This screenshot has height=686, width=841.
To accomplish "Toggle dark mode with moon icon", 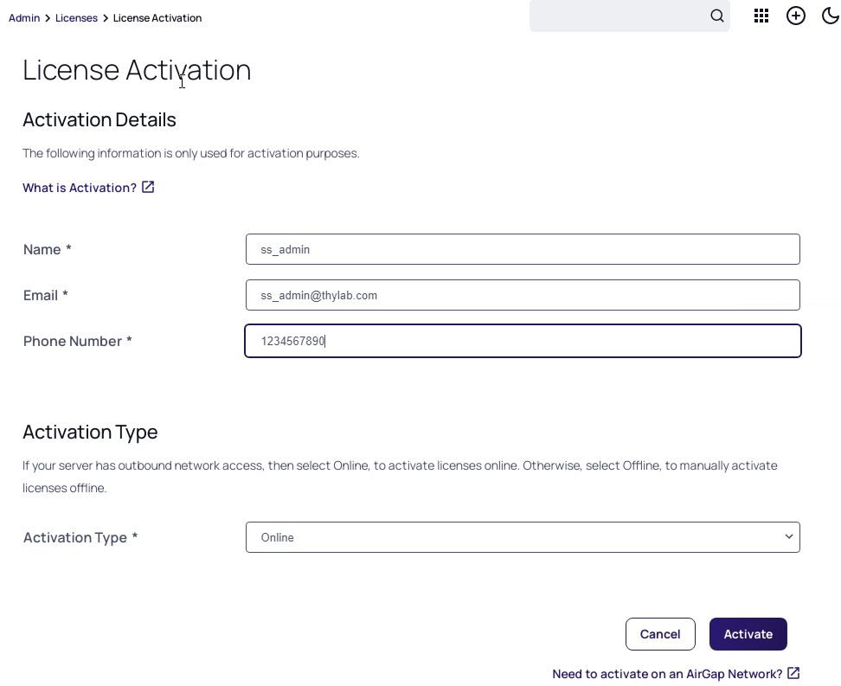I will click(831, 16).
